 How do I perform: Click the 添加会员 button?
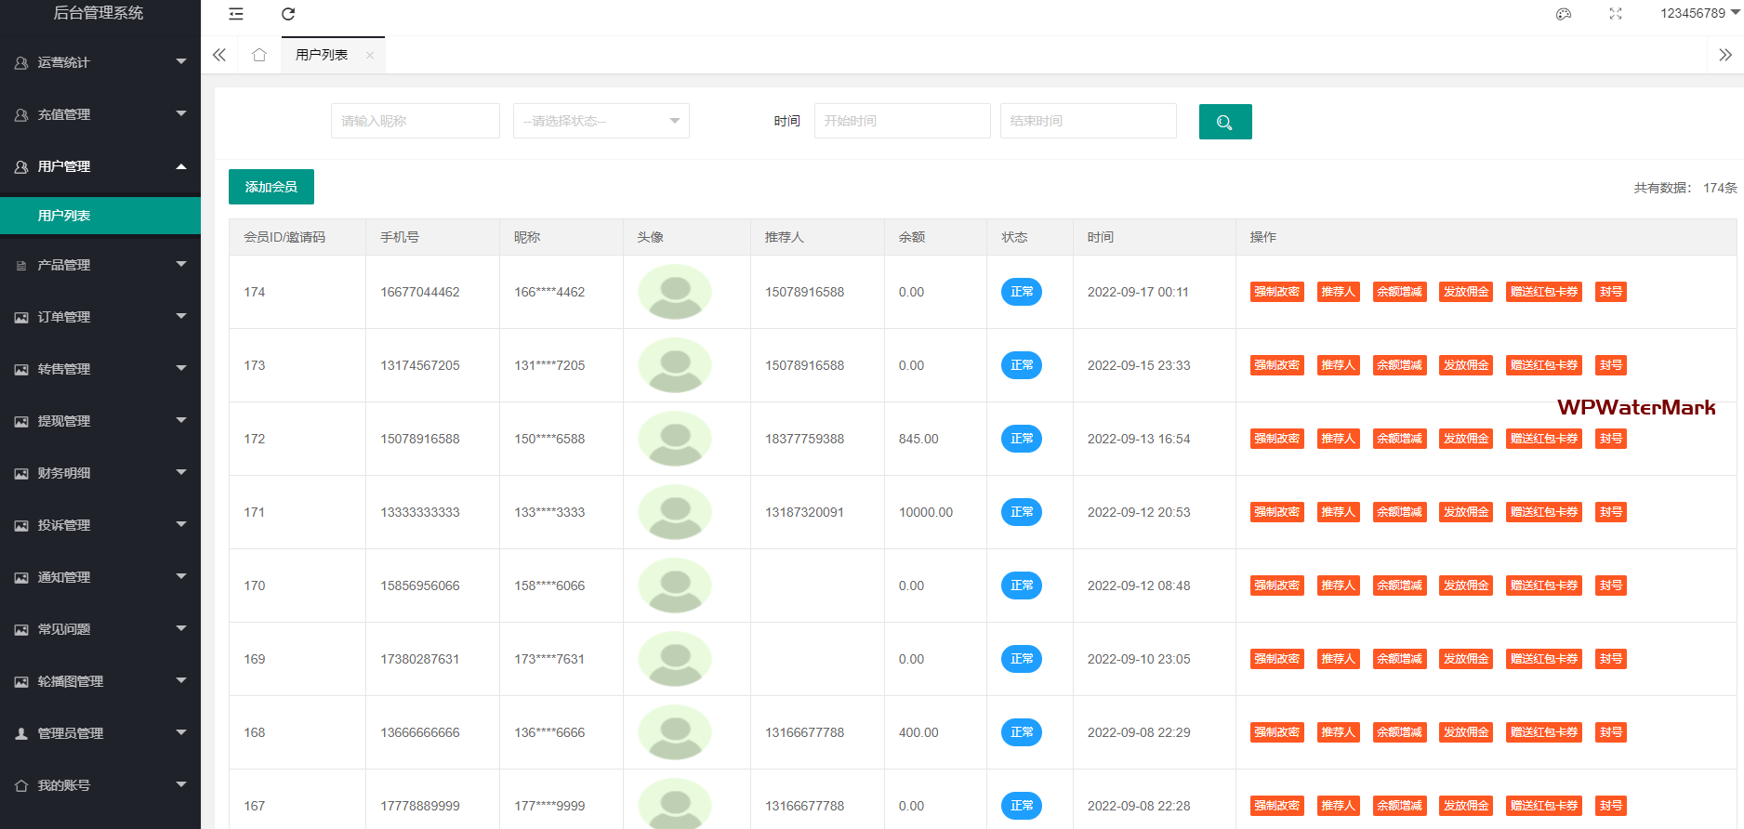click(x=271, y=187)
